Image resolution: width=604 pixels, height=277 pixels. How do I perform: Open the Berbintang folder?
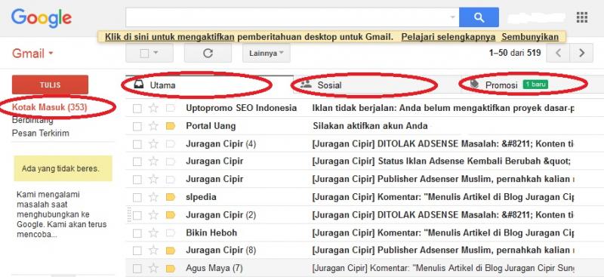click(x=32, y=120)
